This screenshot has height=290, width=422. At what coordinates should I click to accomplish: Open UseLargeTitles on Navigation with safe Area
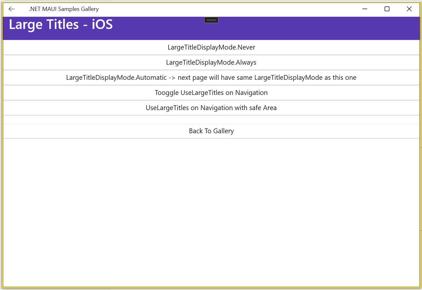click(211, 108)
